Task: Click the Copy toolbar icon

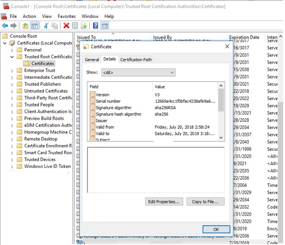Action: click(x=55, y=26)
